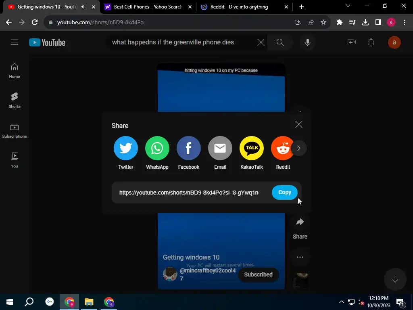Open the Windows Start menu
The width and height of the screenshot is (413, 310).
(10, 302)
